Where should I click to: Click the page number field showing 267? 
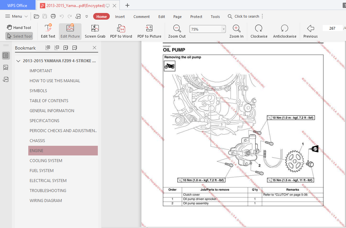coord(332,28)
